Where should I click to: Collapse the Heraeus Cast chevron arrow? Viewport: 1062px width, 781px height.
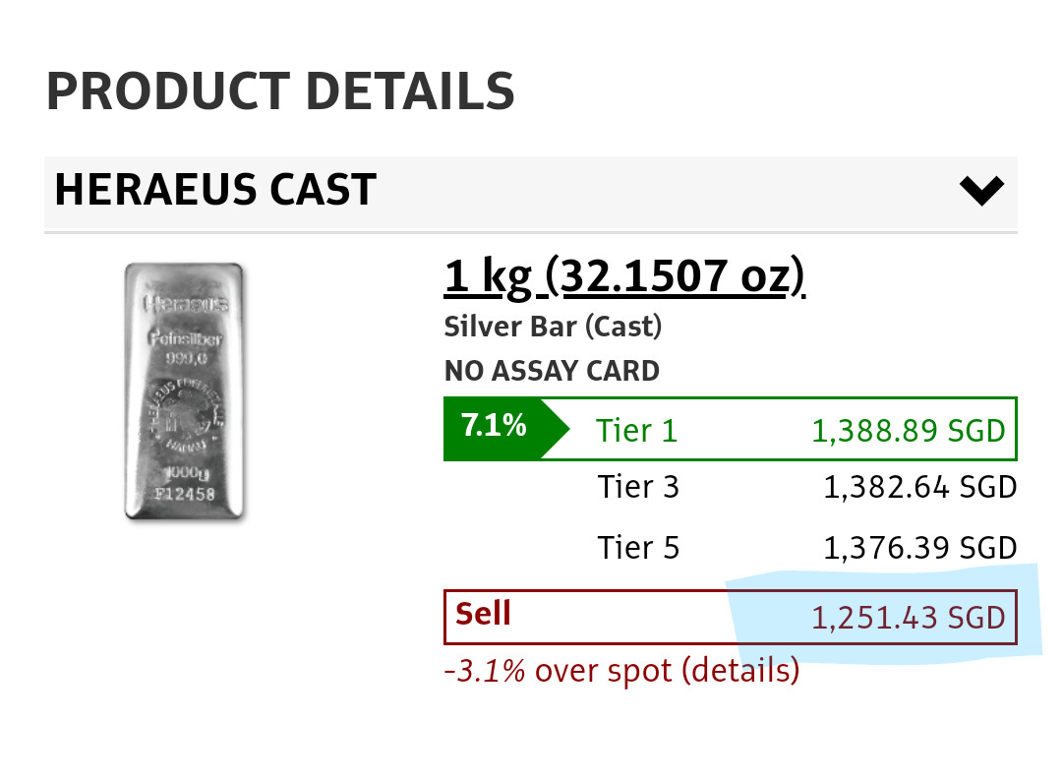click(980, 190)
